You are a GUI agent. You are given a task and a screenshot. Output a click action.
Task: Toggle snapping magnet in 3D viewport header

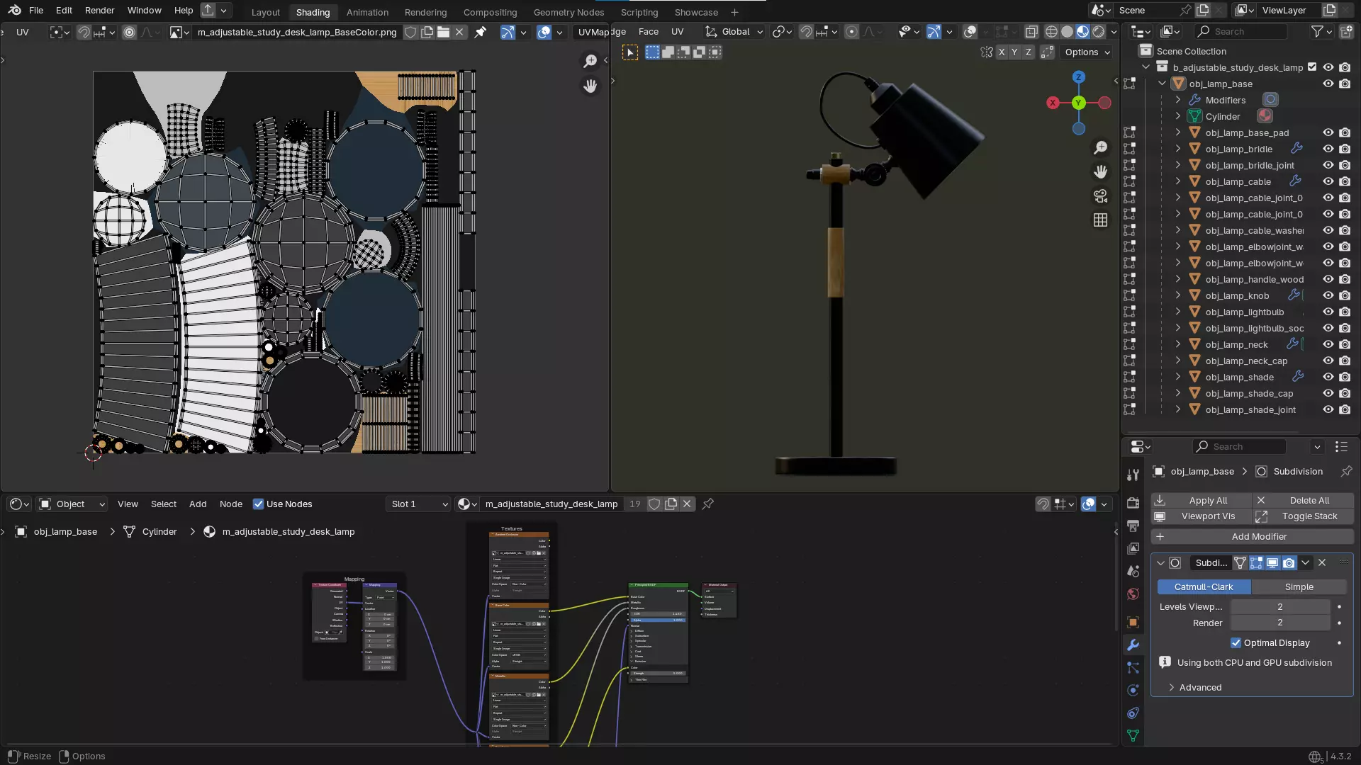tap(806, 32)
